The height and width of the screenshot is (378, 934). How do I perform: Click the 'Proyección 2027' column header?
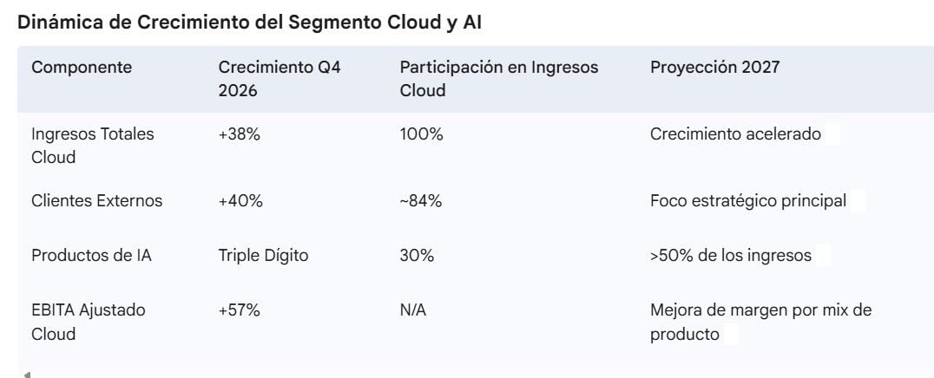pyautogui.click(x=714, y=68)
